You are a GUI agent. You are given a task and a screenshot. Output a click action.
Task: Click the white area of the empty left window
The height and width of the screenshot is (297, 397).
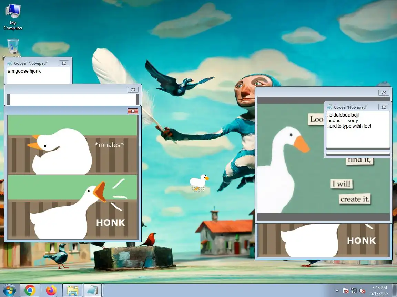(73, 99)
